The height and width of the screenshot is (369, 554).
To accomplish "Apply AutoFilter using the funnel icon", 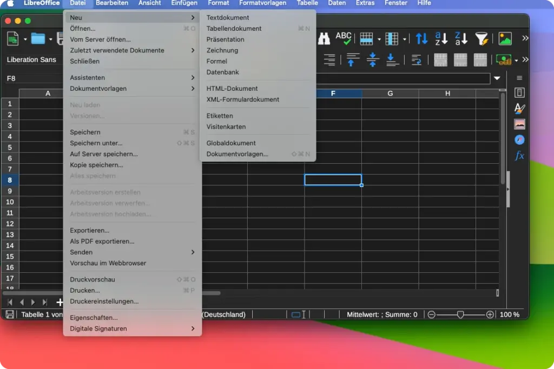I will [481, 38].
